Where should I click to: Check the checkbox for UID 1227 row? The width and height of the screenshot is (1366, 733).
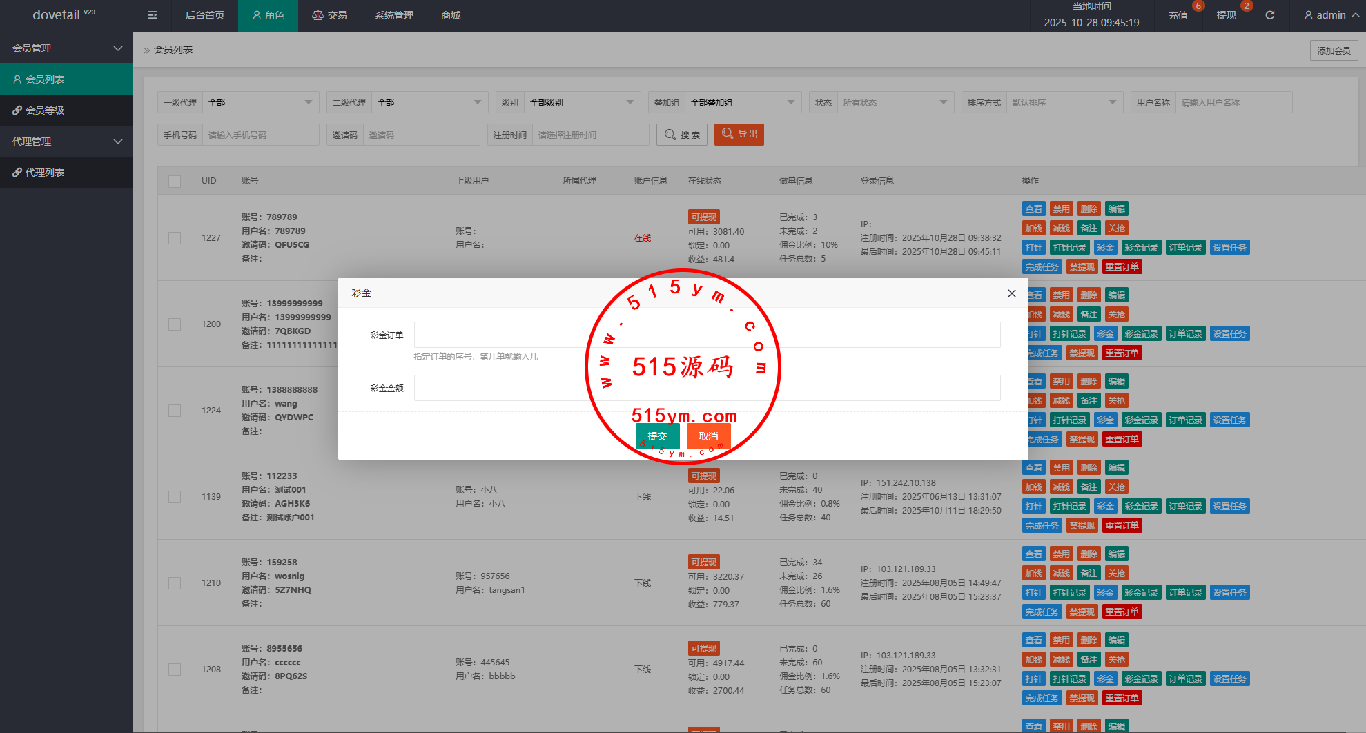[x=175, y=238]
